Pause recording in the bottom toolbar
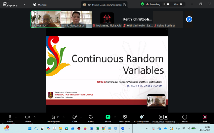Viewport: 214px width, 133px height. point(161,117)
